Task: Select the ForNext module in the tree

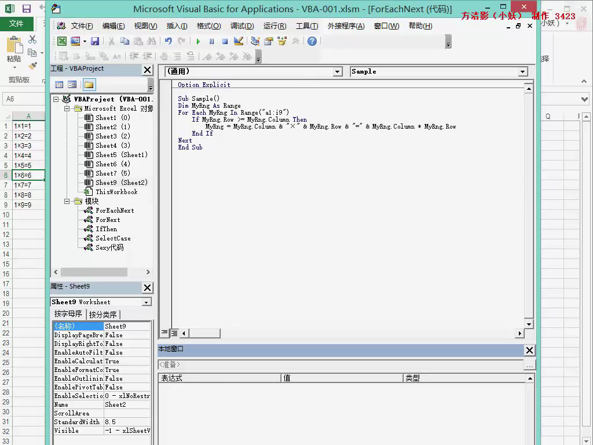Action: pos(108,220)
